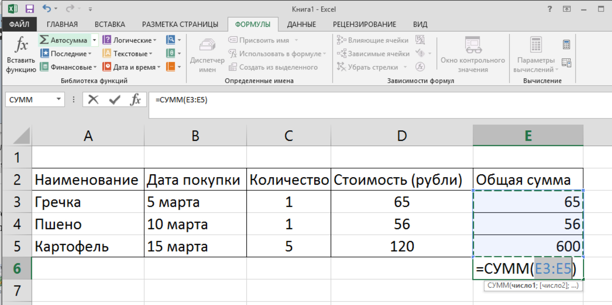Click the Пшено cell

tap(88, 224)
